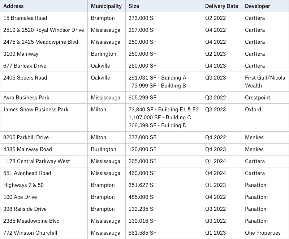Select the 132,235 SF size value

click(x=142, y=209)
